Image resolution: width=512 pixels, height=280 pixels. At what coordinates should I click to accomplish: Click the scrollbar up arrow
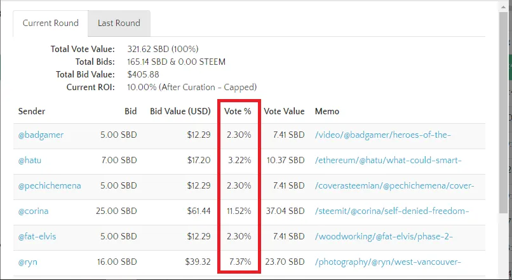503,6
